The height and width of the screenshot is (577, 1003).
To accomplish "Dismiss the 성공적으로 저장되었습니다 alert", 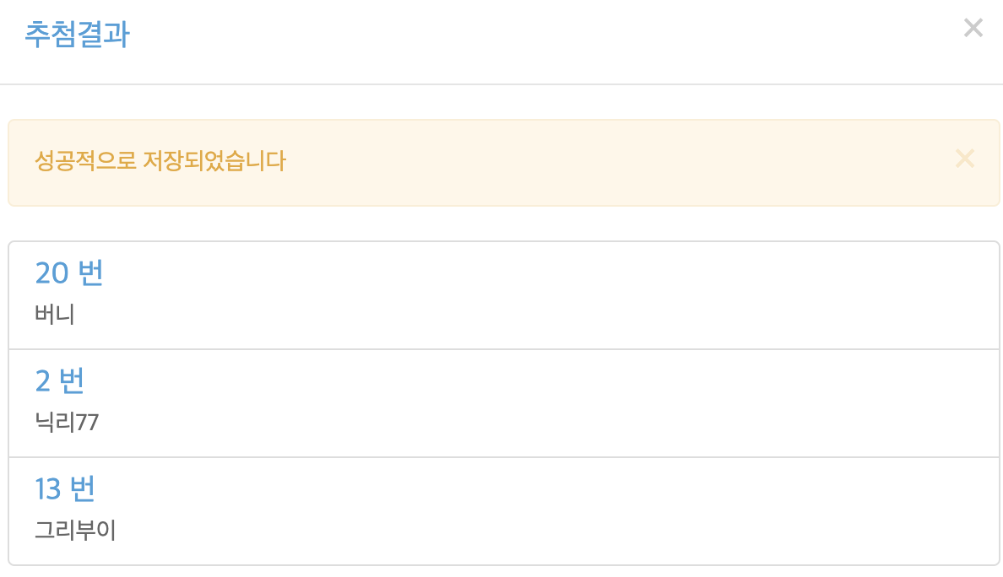I will click(x=965, y=159).
